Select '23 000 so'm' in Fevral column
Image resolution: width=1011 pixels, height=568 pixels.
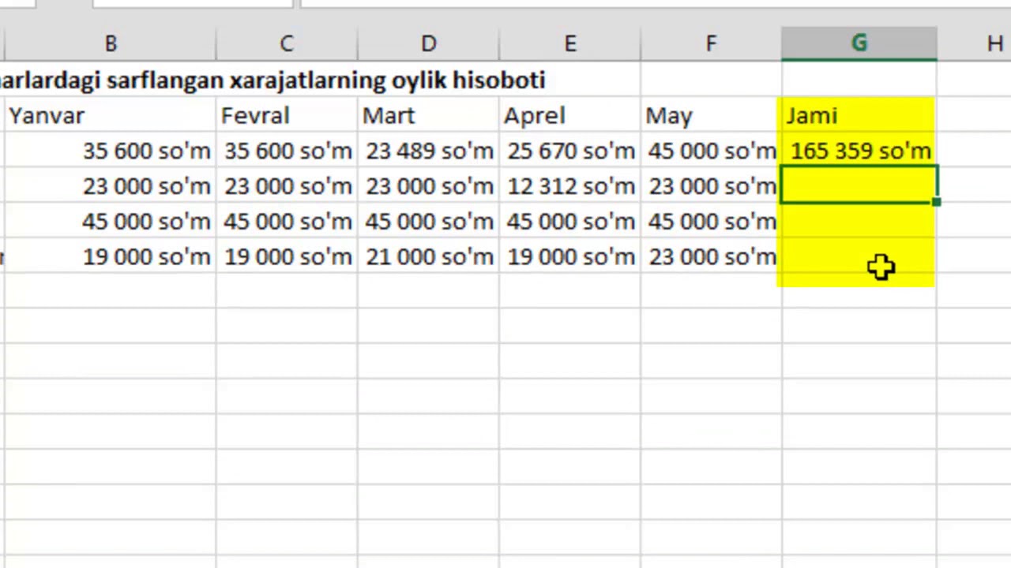point(287,186)
